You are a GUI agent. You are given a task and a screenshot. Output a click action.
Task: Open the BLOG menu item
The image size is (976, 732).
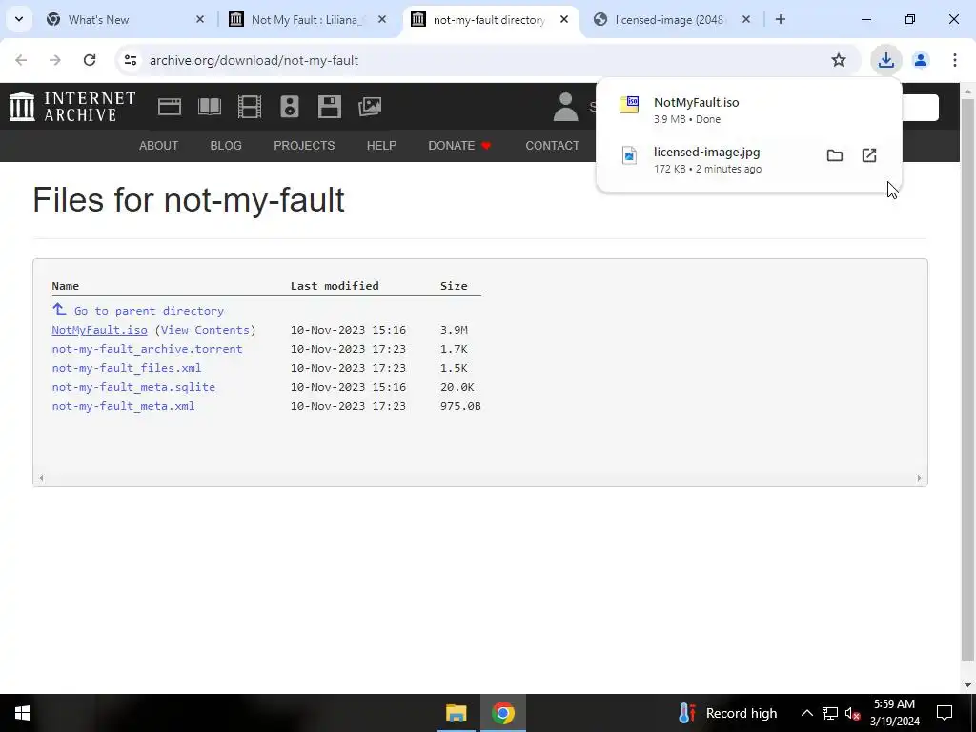[x=226, y=146]
